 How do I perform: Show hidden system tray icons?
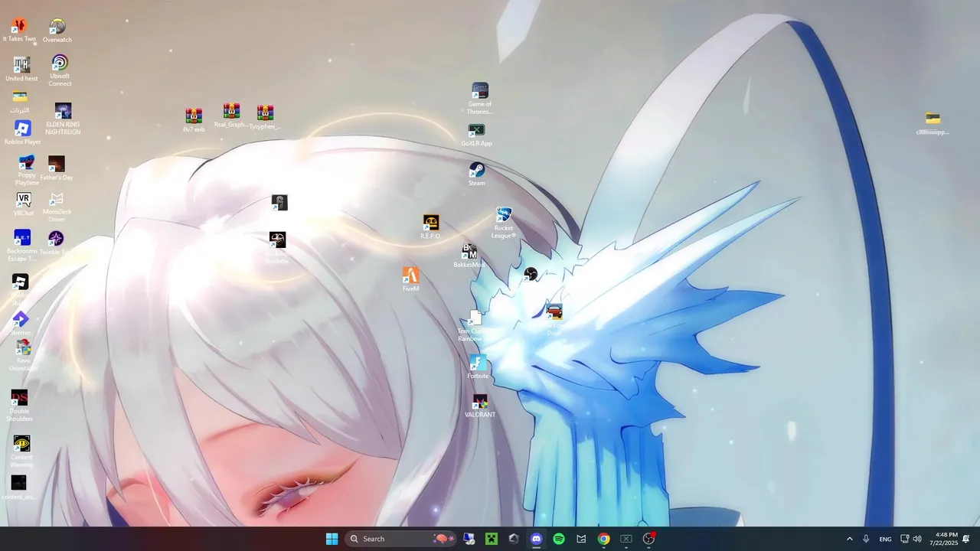[849, 539]
